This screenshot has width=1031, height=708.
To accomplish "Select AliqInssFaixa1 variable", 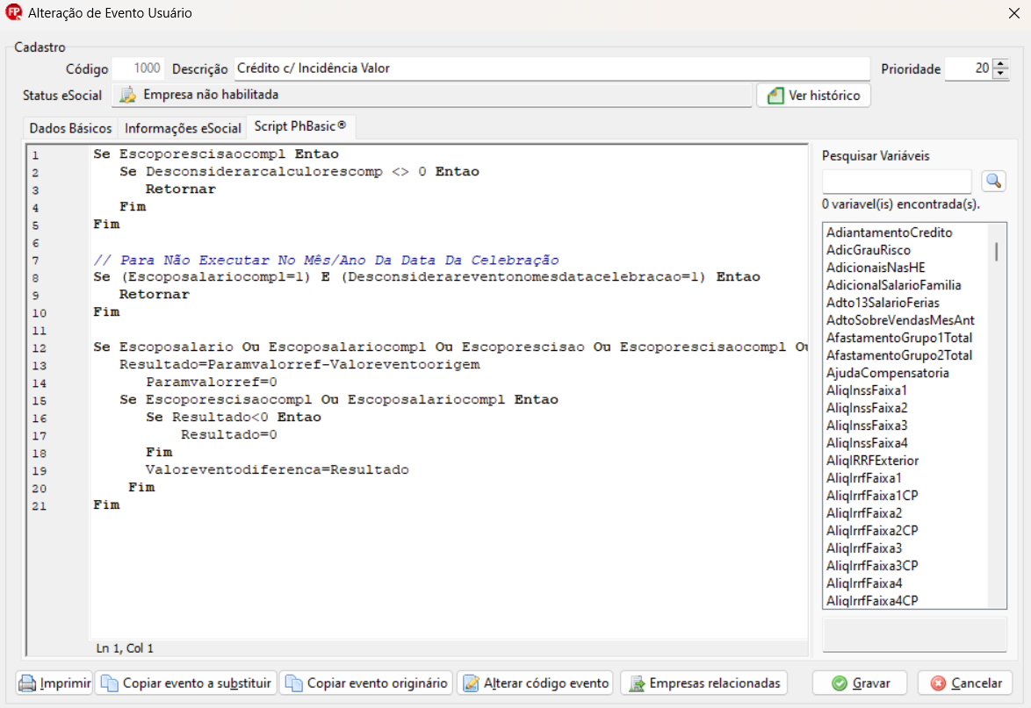I will pyautogui.click(x=866, y=390).
